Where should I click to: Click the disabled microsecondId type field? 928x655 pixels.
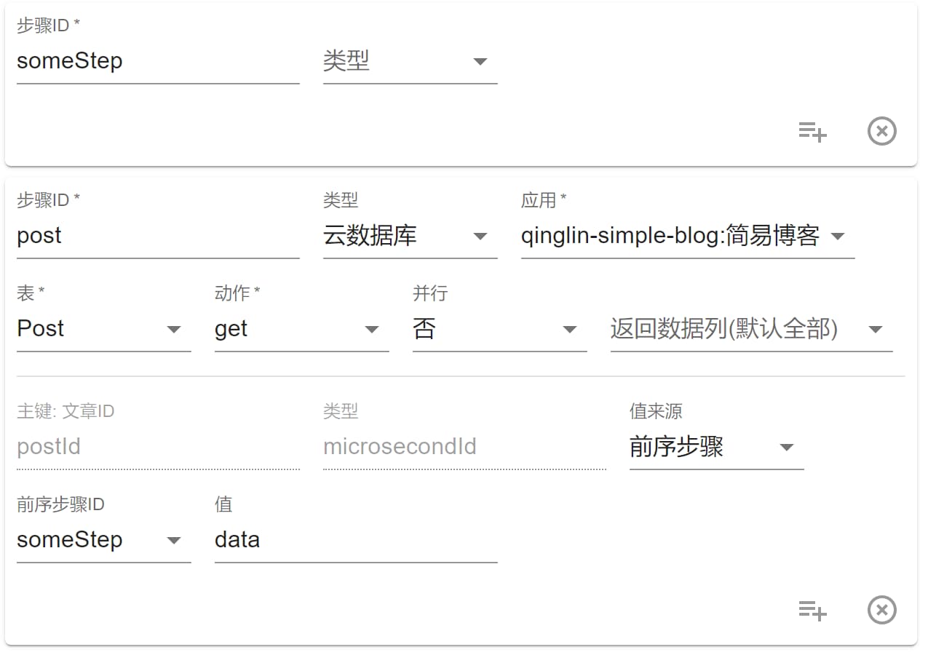click(x=464, y=448)
